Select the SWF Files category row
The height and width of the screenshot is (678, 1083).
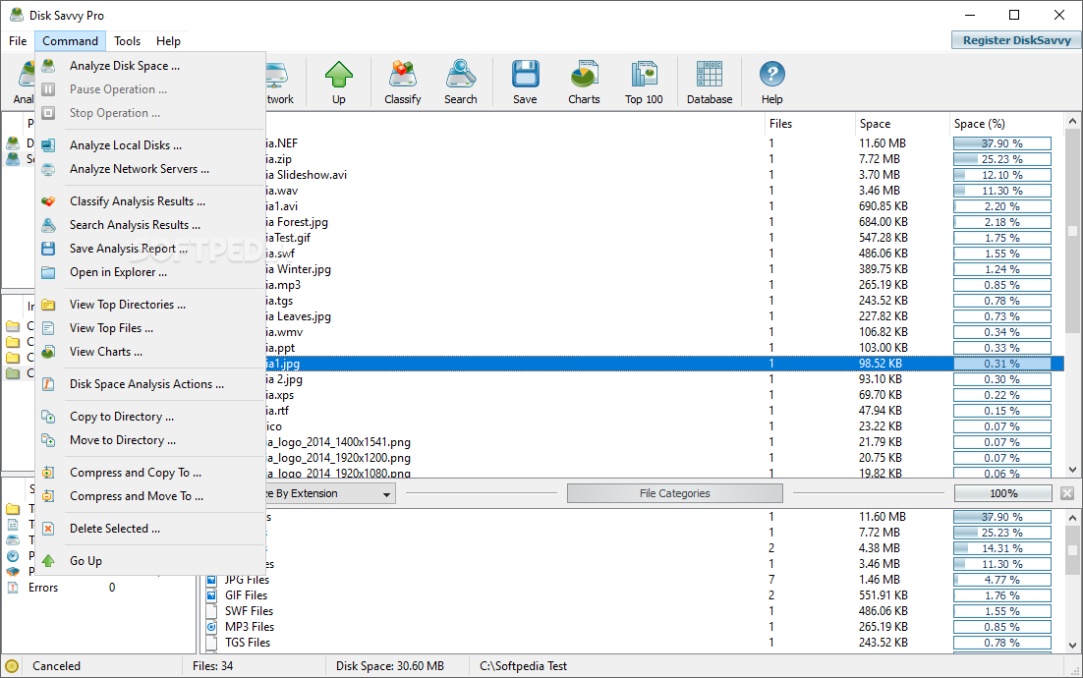[x=634, y=611]
